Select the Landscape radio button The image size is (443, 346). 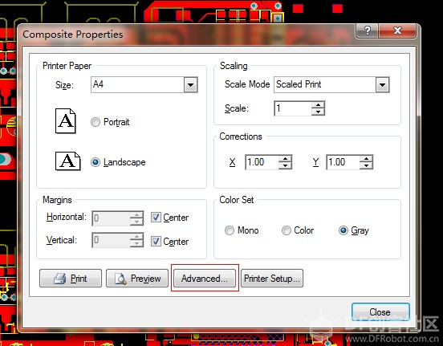96,162
